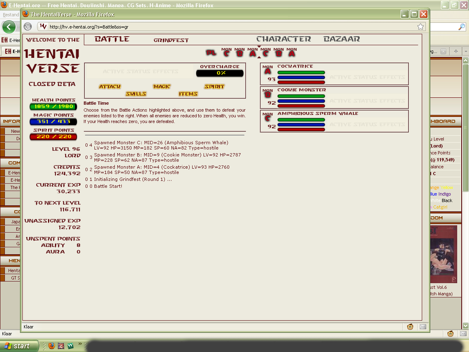
Task: Click the Level 96 label
Action: pos(66,149)
